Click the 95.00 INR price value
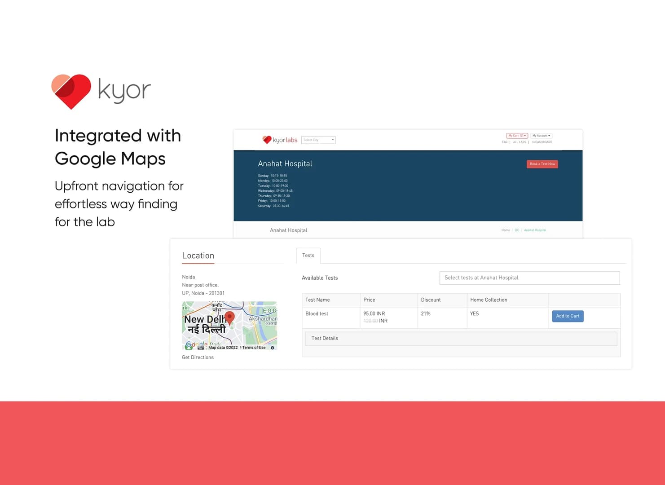 tap(374, 314)
